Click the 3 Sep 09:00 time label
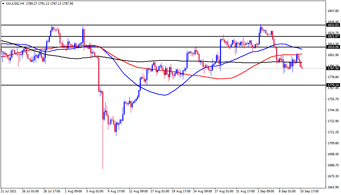341x195 pixels. (x=266, y=191)
